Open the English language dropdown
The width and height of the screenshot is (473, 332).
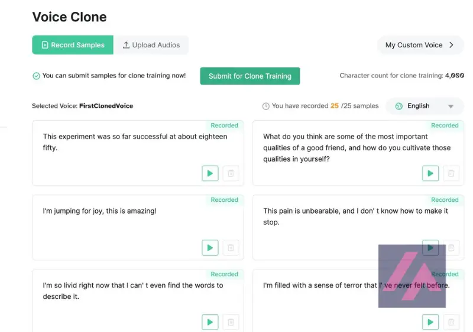[x=451, y=107]
